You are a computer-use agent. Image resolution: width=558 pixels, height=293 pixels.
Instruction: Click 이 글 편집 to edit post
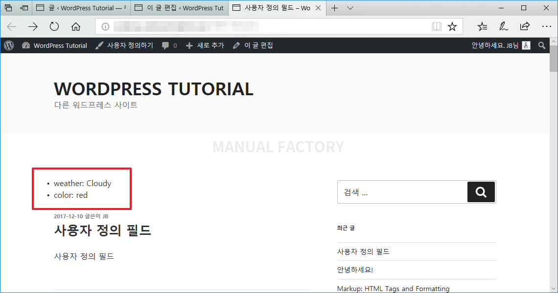[x=253, y=45]
